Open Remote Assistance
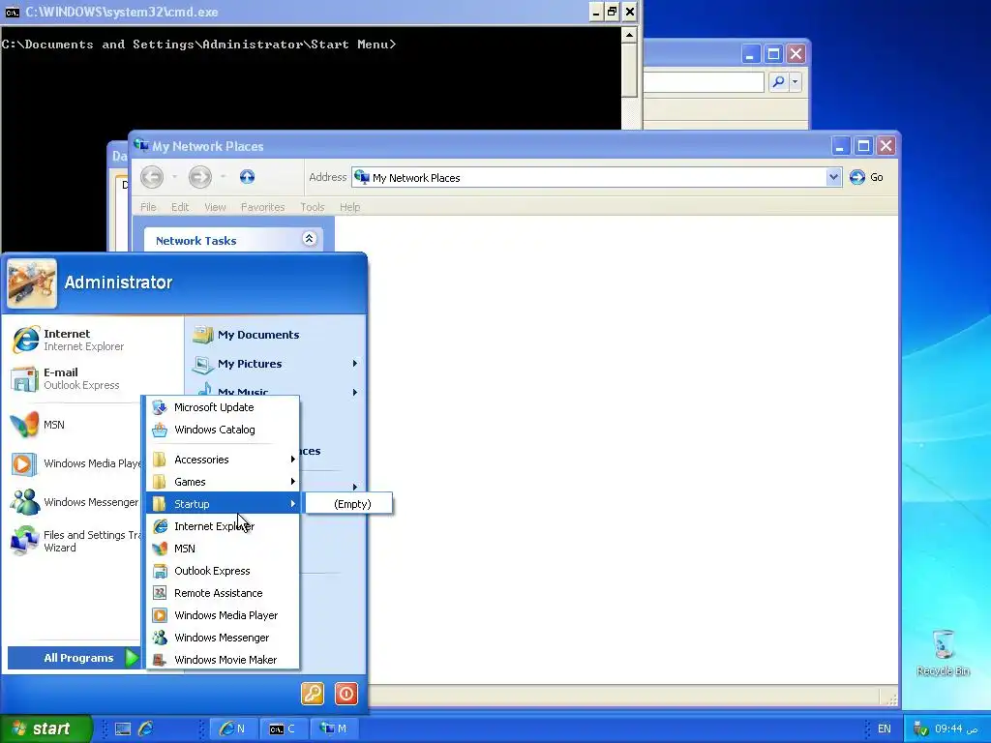Image resolution: width=991 pixels, height=743 pixels. (x=223, y=593)
